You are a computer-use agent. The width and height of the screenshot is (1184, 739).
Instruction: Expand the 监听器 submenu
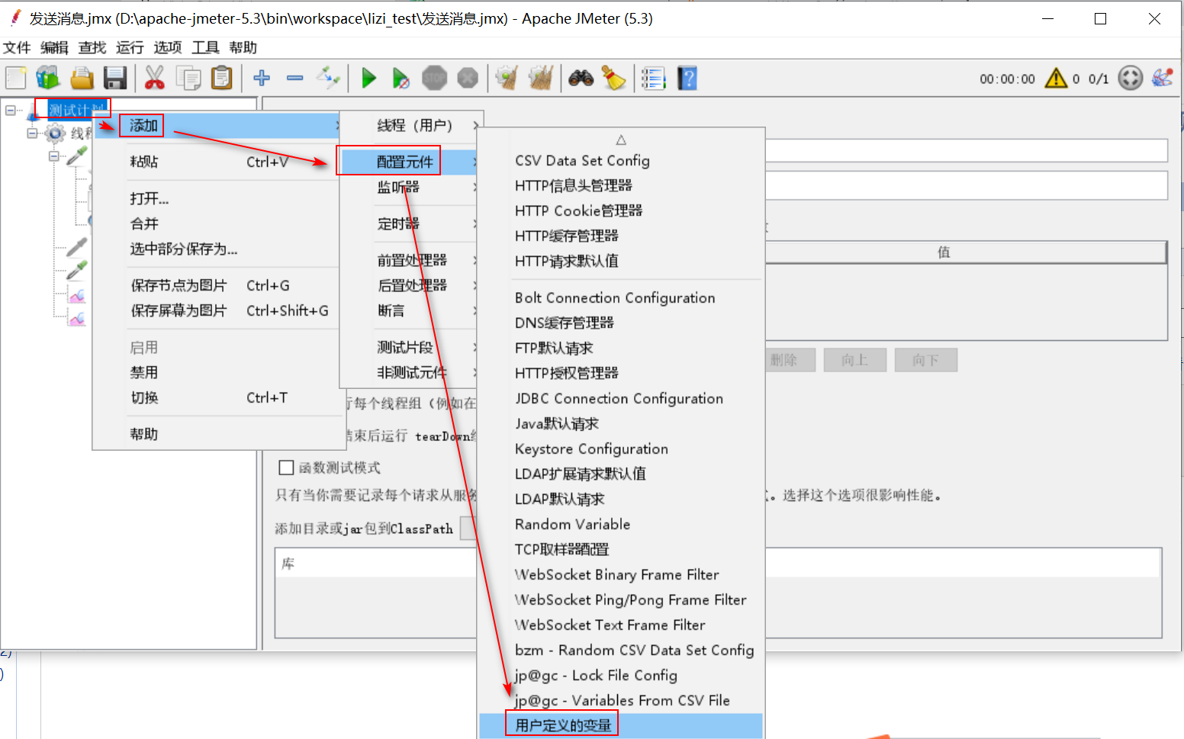pyautogui.click(x=408, y=187)
